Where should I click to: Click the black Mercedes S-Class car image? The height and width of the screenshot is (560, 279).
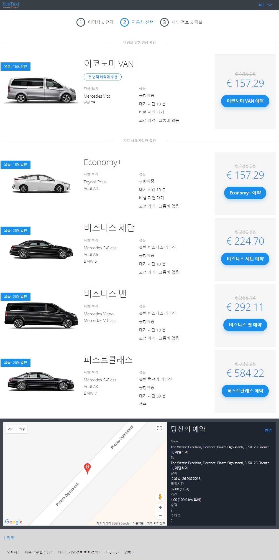(x=41, y=381)
